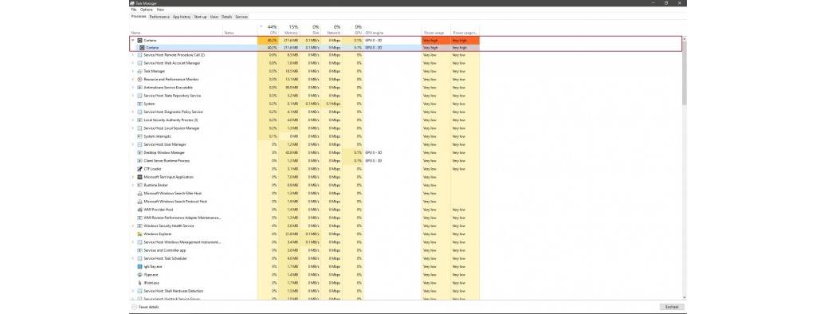The height and width of the screenshot is (314, 816).
Task: Switch to the App history tab
Action: [182, 17]
